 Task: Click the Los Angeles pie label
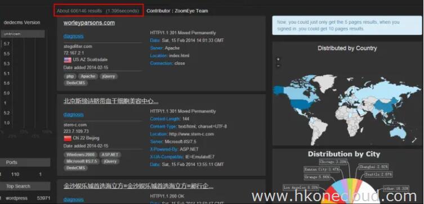pyautogui.click(x=301, y=188)
